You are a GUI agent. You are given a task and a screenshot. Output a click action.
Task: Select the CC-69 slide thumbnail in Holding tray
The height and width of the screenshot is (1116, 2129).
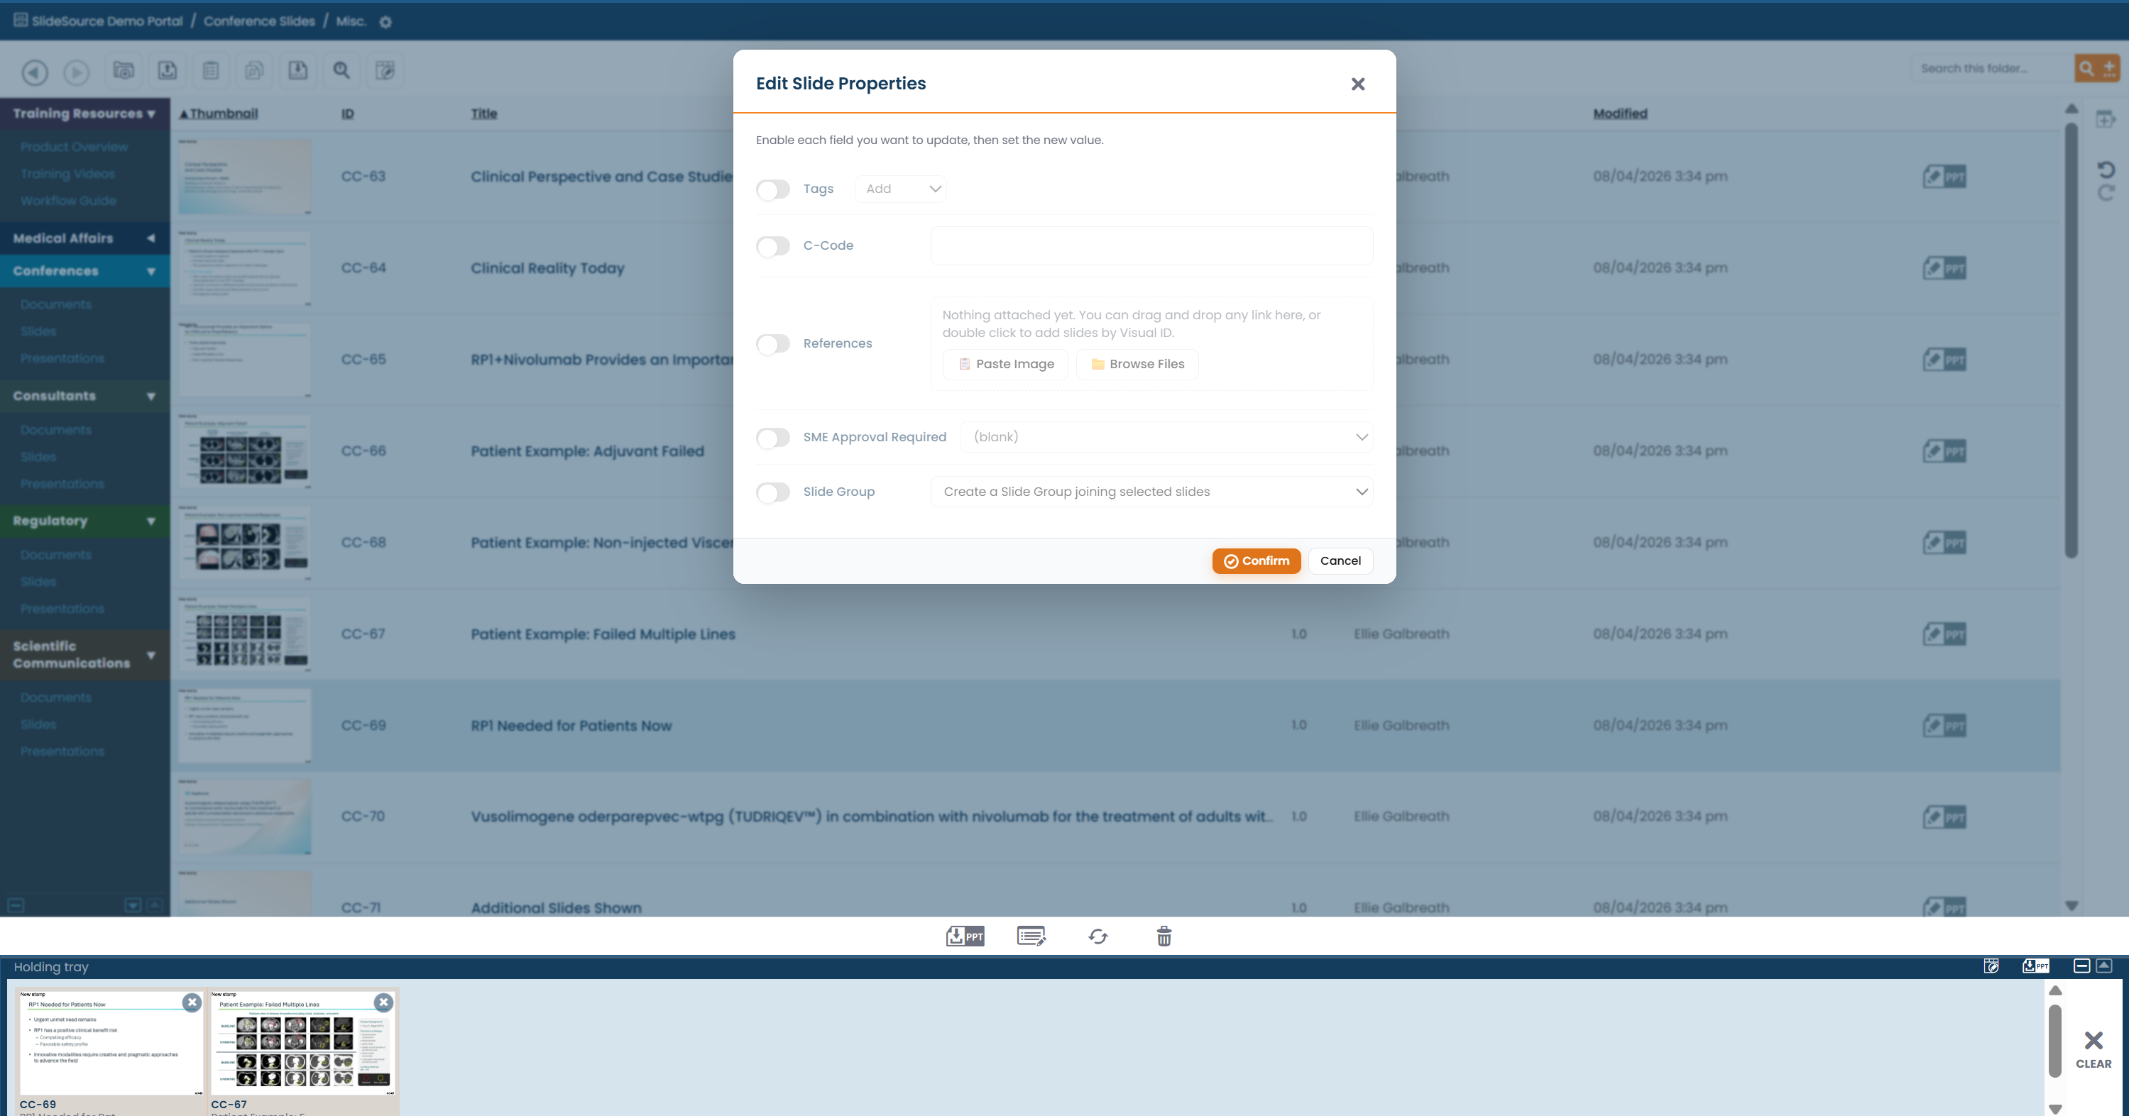coord(111,1044)
